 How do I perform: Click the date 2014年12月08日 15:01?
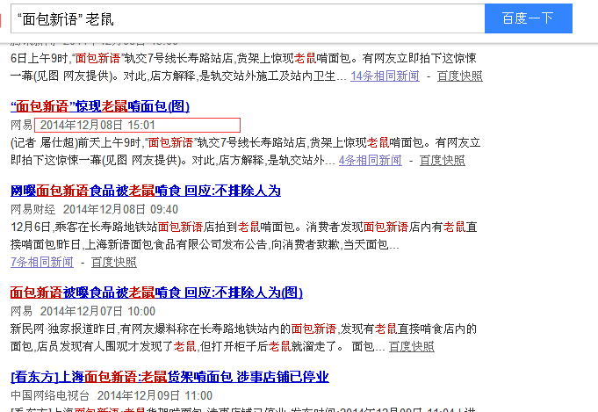pyautogui.click(x=97, y=125)
